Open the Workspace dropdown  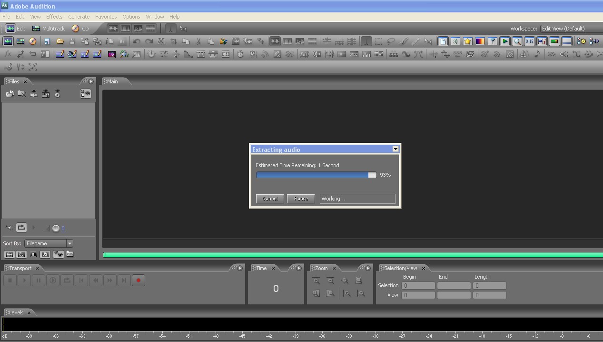click(571, 29)
